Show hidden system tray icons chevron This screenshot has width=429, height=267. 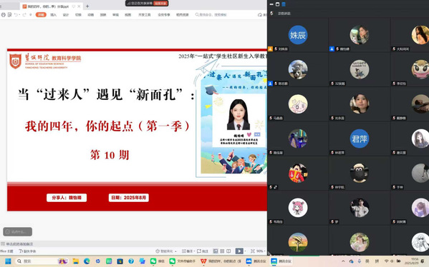343,261
